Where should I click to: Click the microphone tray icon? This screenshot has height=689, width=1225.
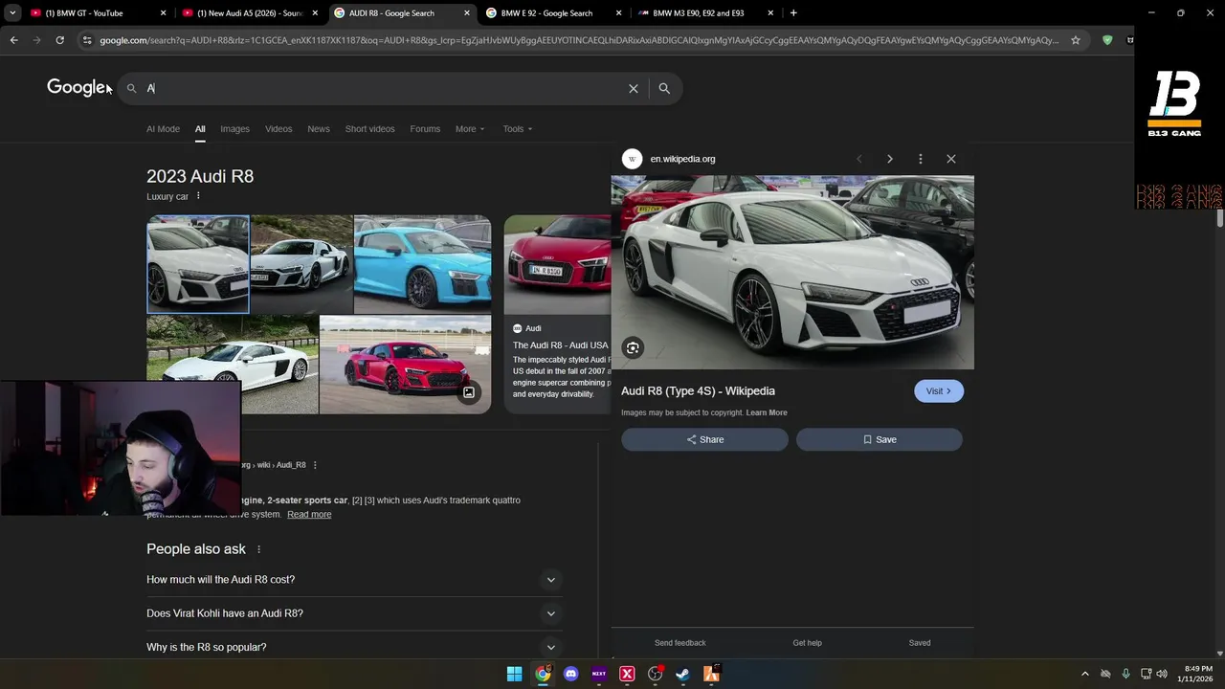(x=1125, y=674)
